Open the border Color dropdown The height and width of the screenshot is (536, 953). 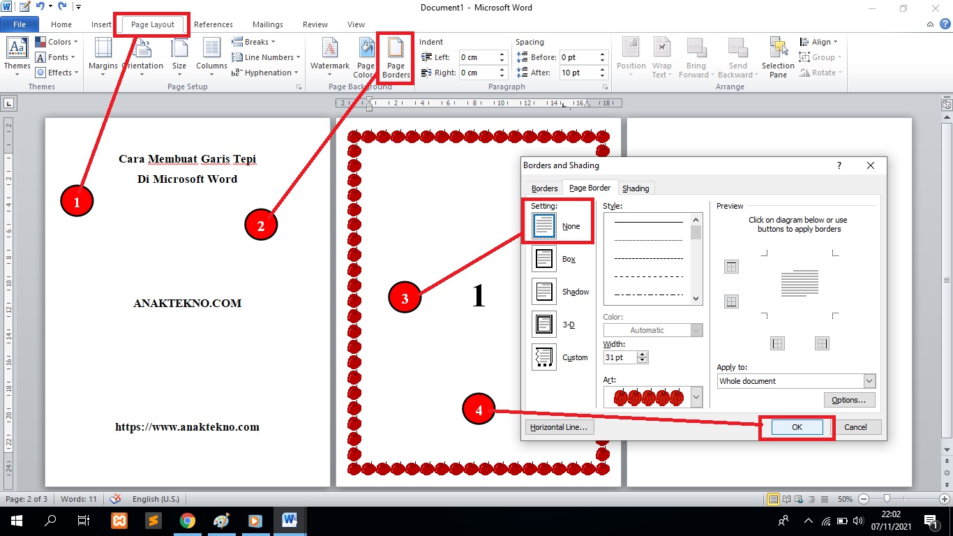coord(696,330)
